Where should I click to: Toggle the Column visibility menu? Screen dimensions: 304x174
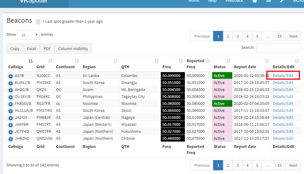(73, 49)
